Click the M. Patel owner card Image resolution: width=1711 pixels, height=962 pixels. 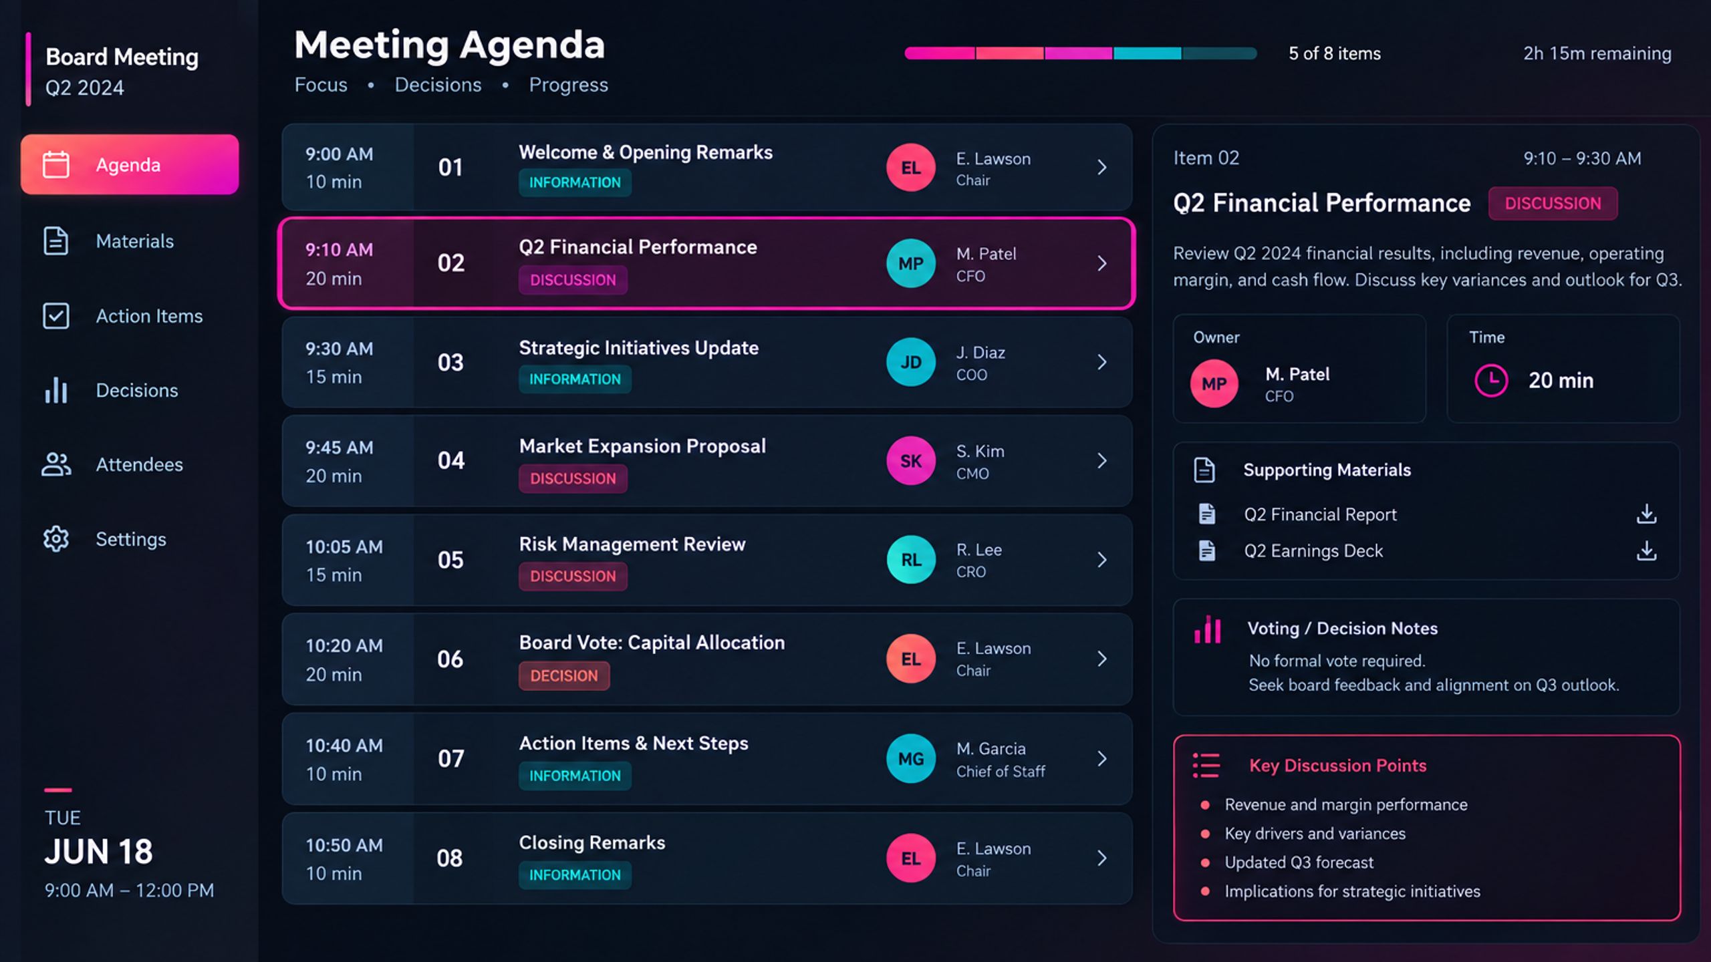1299,369
